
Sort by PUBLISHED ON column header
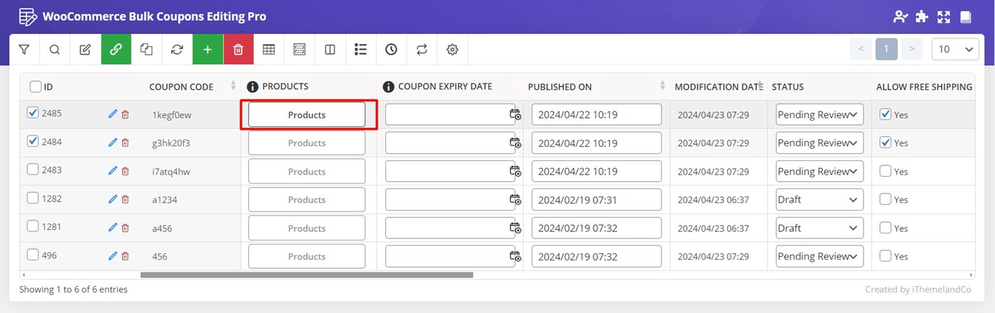(598, 87)
